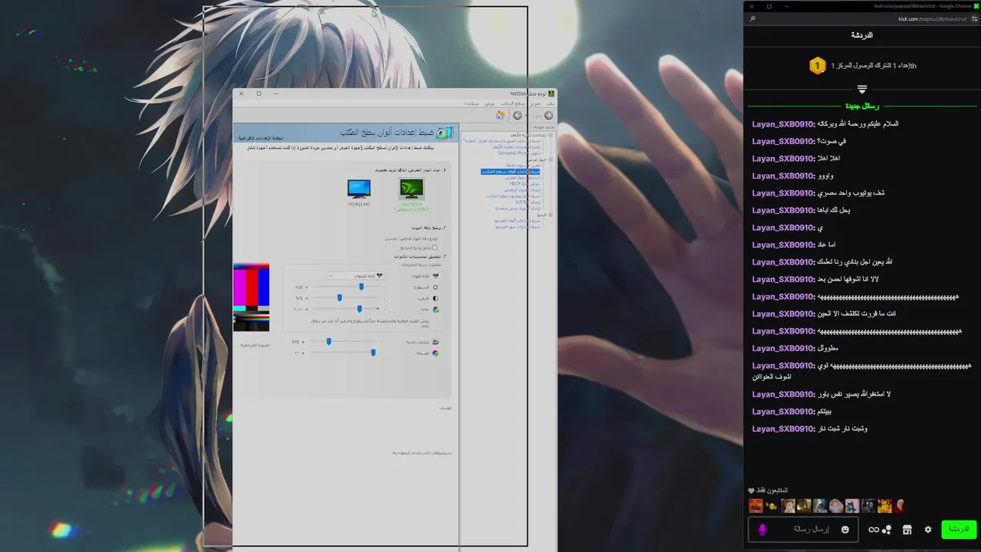Click the gold number 1 gift badge
Screen dimensions: 981x552
817,66
